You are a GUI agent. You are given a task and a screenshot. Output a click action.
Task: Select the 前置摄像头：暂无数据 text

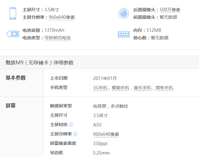point(155,17)
